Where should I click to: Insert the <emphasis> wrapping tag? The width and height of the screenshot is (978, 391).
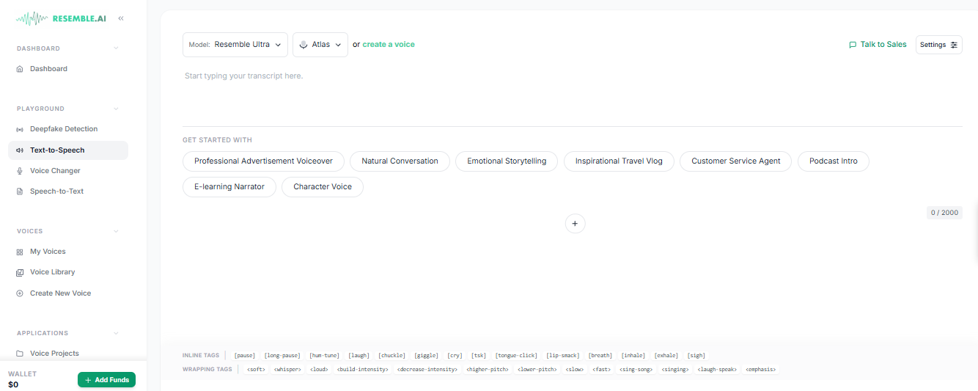pyautogui.click(x=761, y=370)
